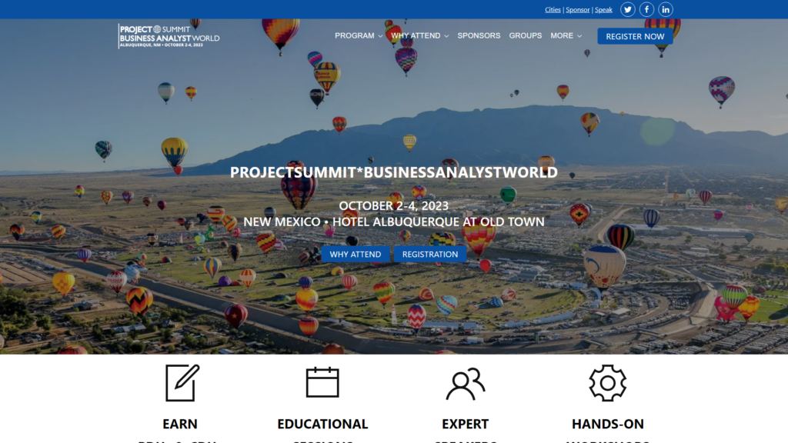Open the Sponsors menu item
This screenshot has width=788, height=443.
[x=479, y=35]
